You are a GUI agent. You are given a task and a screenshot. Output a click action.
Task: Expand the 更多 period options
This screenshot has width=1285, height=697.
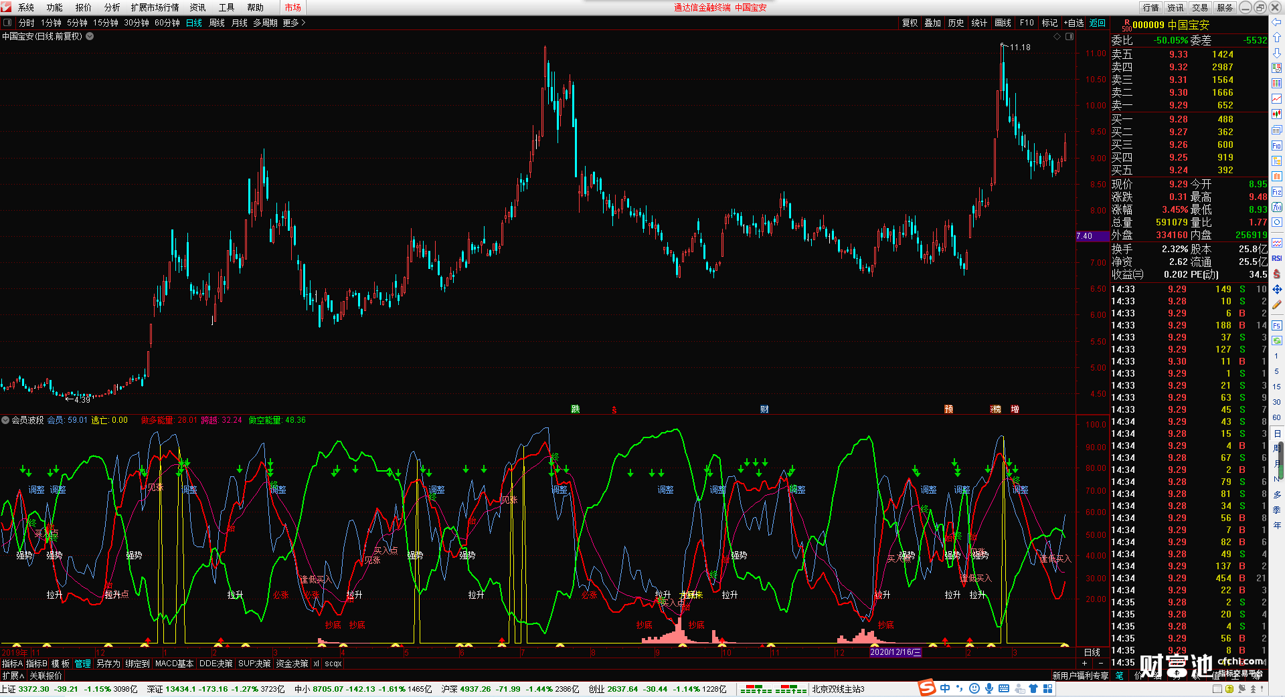[294, 23]
